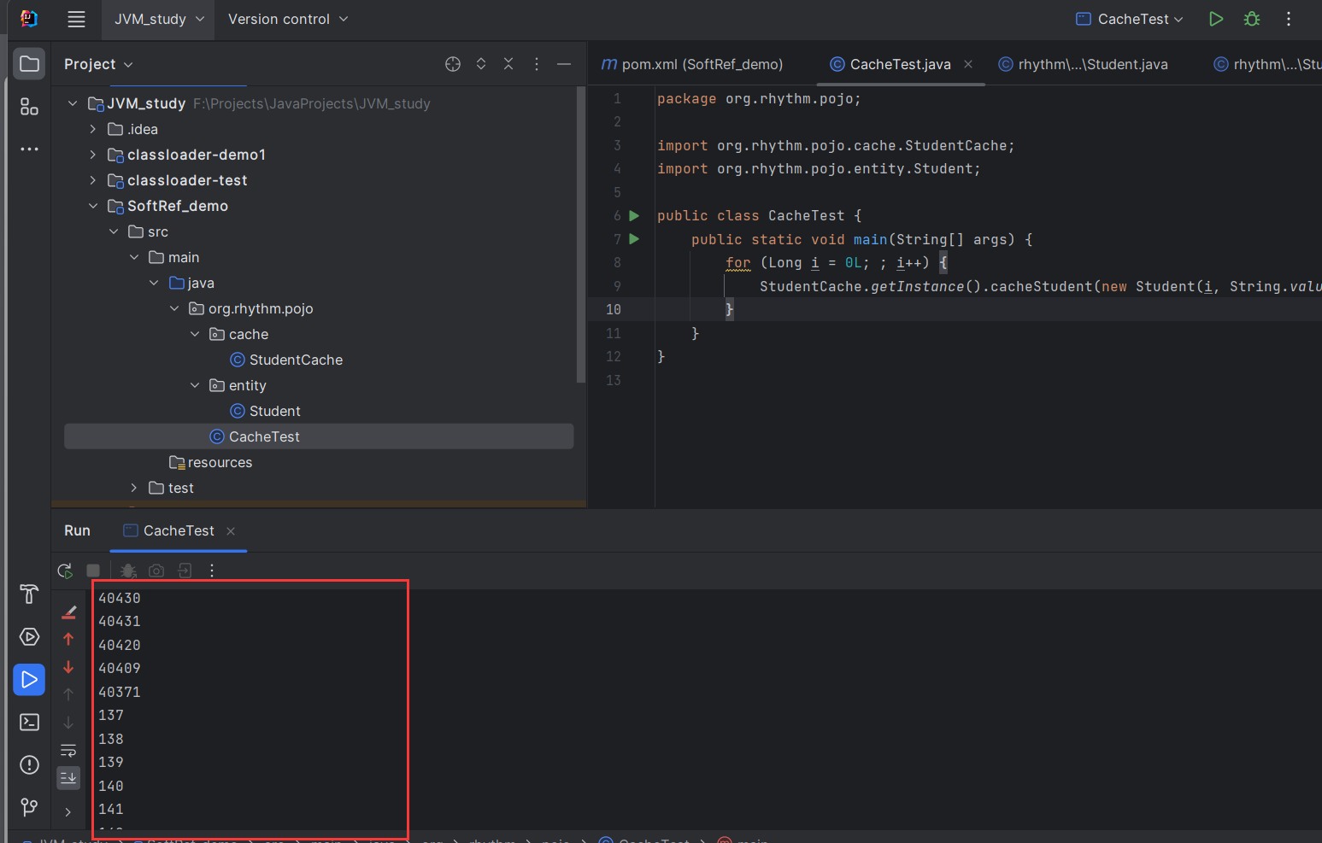The image size is (1322, 843).
Task: Rerun CacheTest from Run toolbar
Action: (x=65, y=570)
